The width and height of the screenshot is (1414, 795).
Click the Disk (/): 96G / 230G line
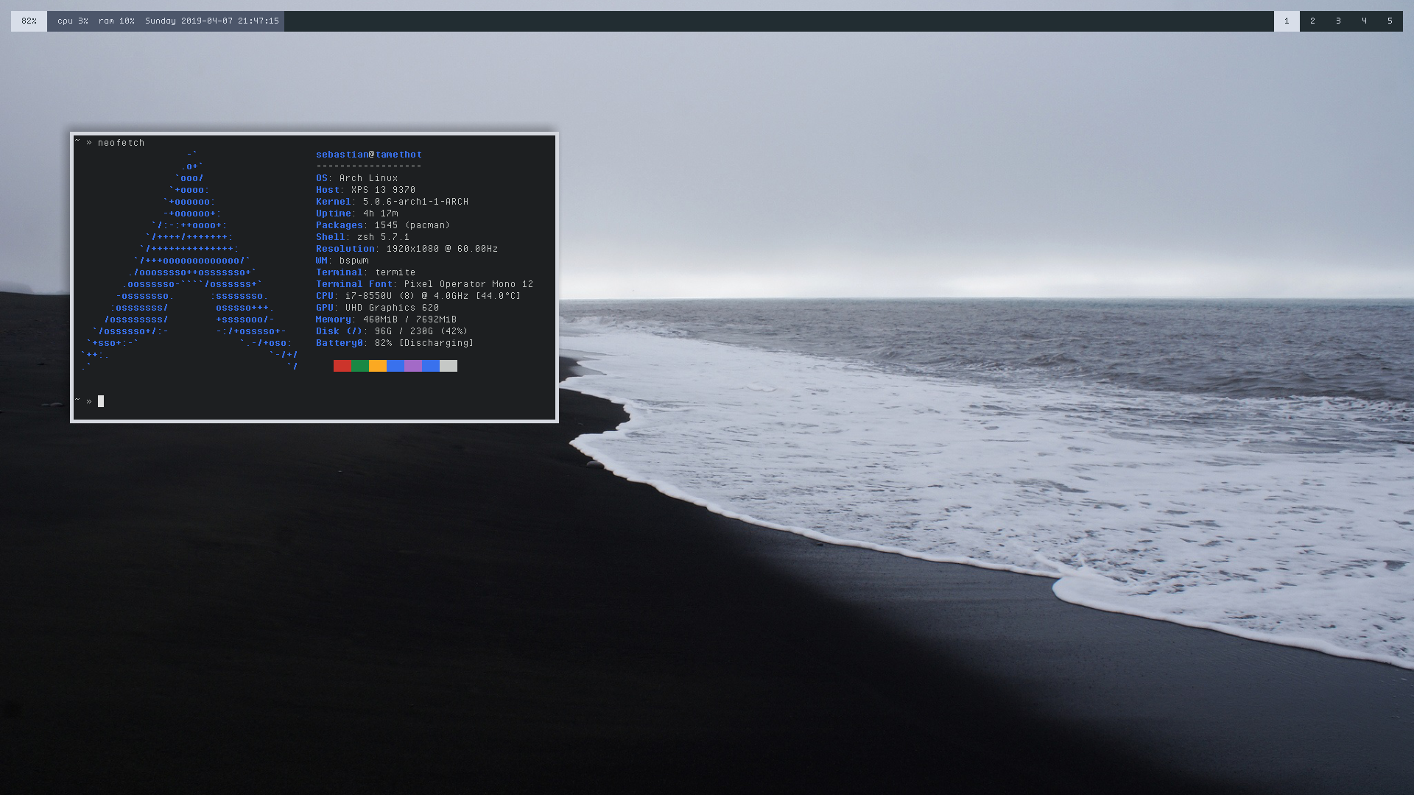[x=392, y=331]
